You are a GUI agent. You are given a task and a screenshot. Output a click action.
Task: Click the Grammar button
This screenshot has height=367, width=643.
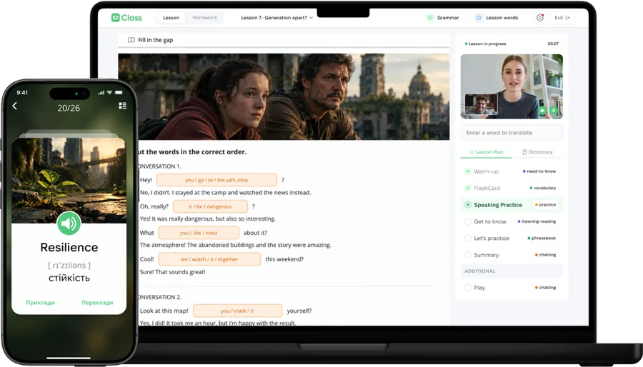click(x=443, y=18)
